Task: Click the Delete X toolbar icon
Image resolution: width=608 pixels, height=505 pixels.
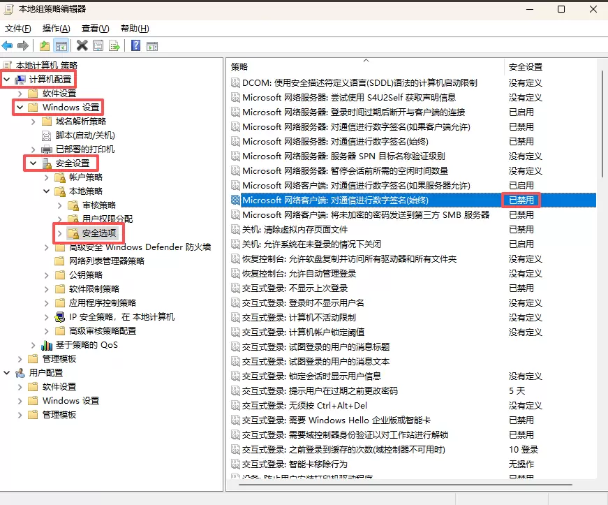Action: point(82,46)
